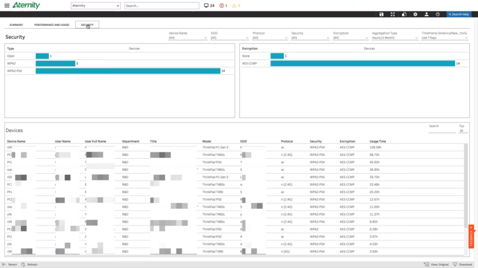Click the Devices table Search field
478x268 pixels.
coord(442,130)
